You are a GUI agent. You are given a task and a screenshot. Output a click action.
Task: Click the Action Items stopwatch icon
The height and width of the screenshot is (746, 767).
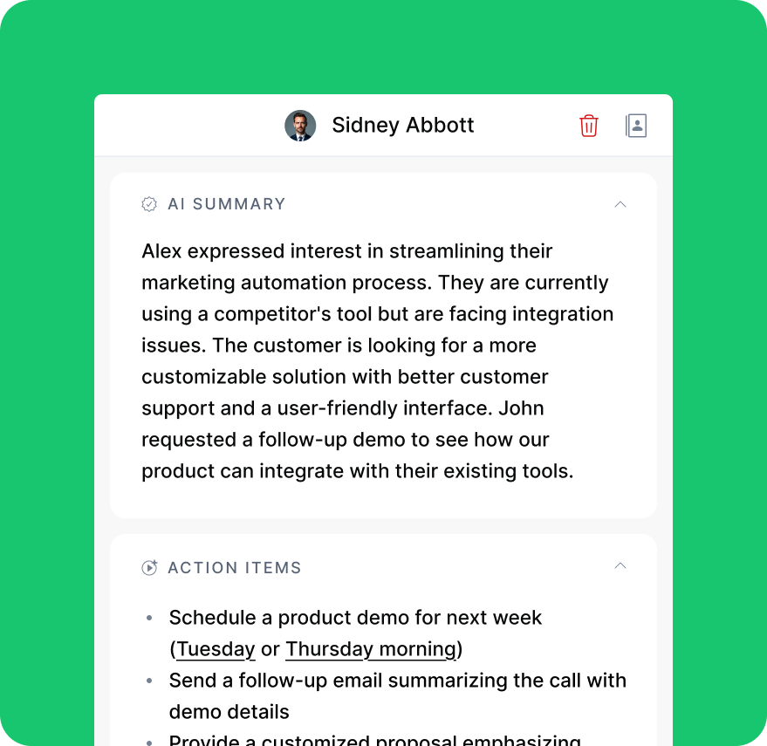pyautogui.click(x=150, y=567)
